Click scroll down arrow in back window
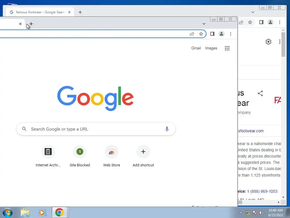290x218 pixels. tap(283, 197)
